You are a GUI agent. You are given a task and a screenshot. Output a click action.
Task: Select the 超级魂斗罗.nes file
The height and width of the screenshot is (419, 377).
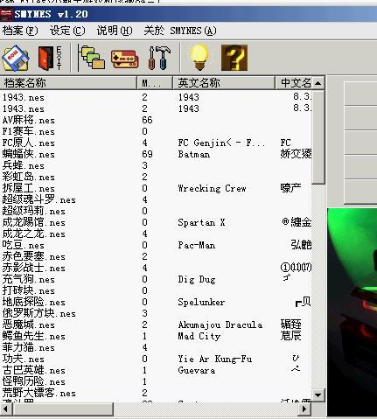click(x=39, y=199)
